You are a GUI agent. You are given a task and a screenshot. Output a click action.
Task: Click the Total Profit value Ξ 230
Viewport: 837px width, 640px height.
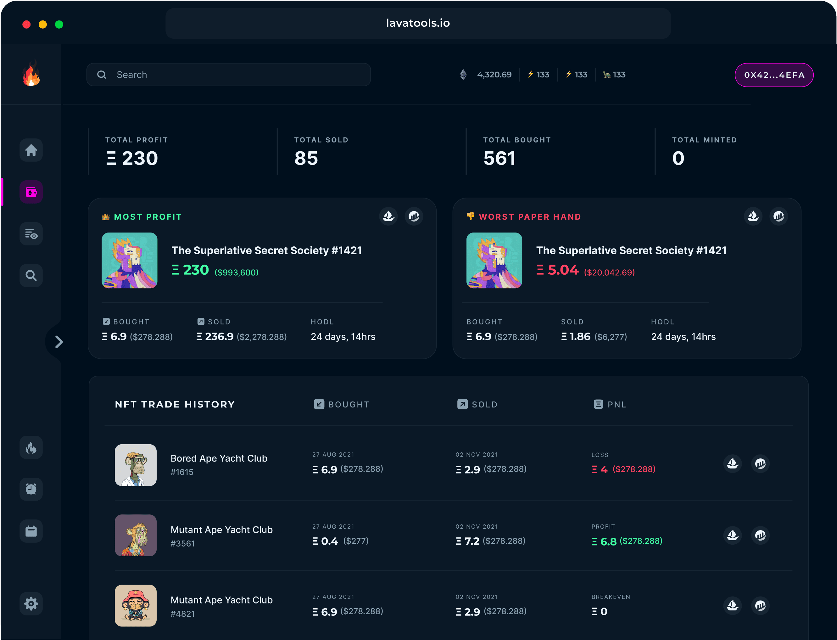click(x=132, y=158)
